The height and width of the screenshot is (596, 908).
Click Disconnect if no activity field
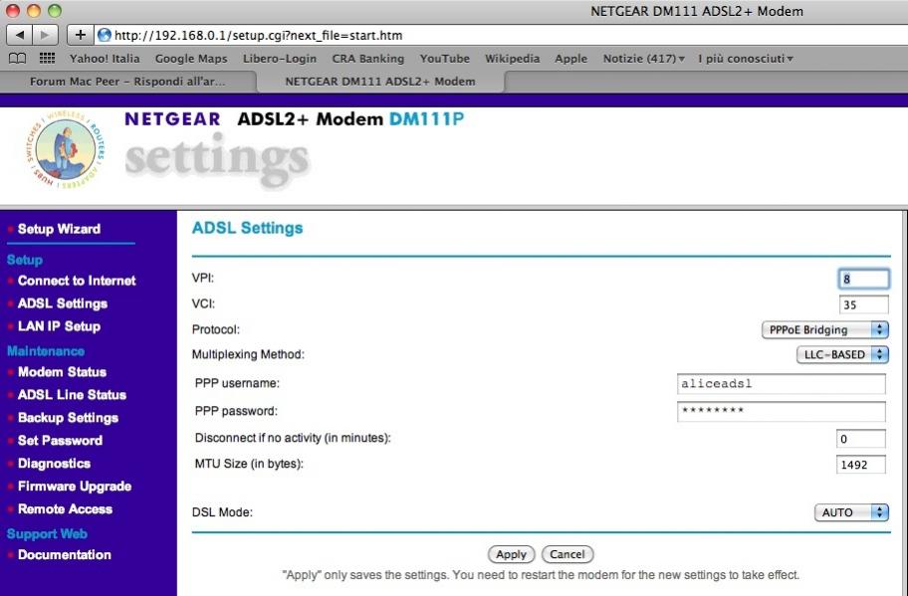coord(861,439)
